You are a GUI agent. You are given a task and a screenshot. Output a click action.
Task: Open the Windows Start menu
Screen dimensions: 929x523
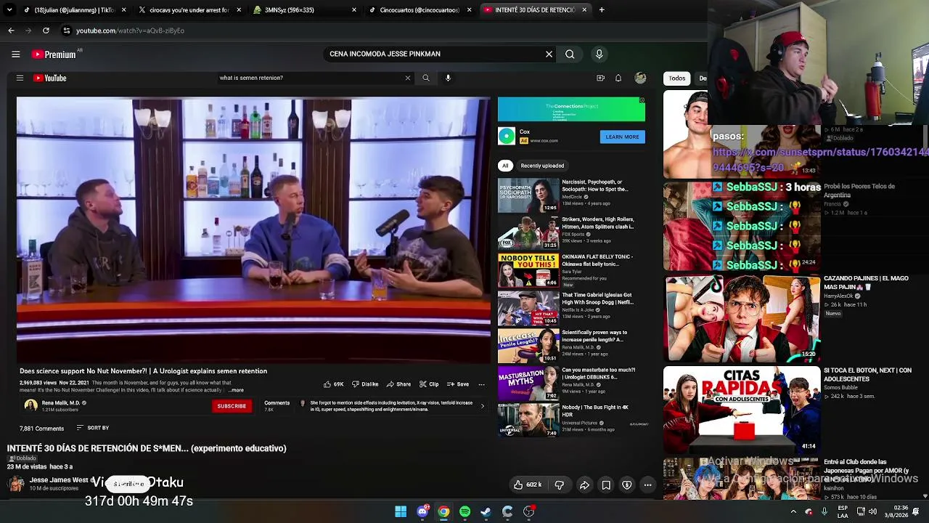401,511
